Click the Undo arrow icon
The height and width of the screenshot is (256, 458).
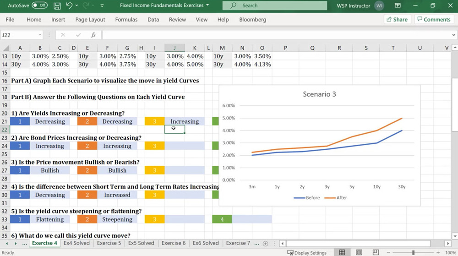tap(69, 5)
